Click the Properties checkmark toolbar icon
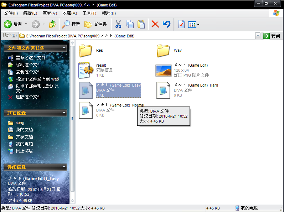 tap(181, 24)
